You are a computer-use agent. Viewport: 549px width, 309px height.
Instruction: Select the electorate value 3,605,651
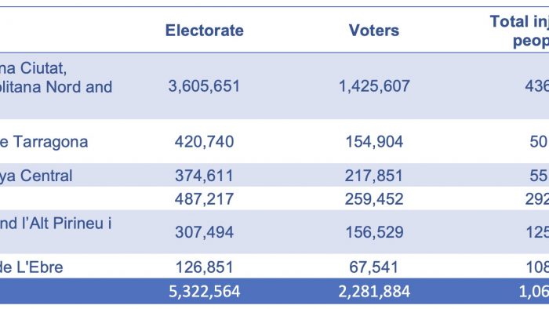204,86
